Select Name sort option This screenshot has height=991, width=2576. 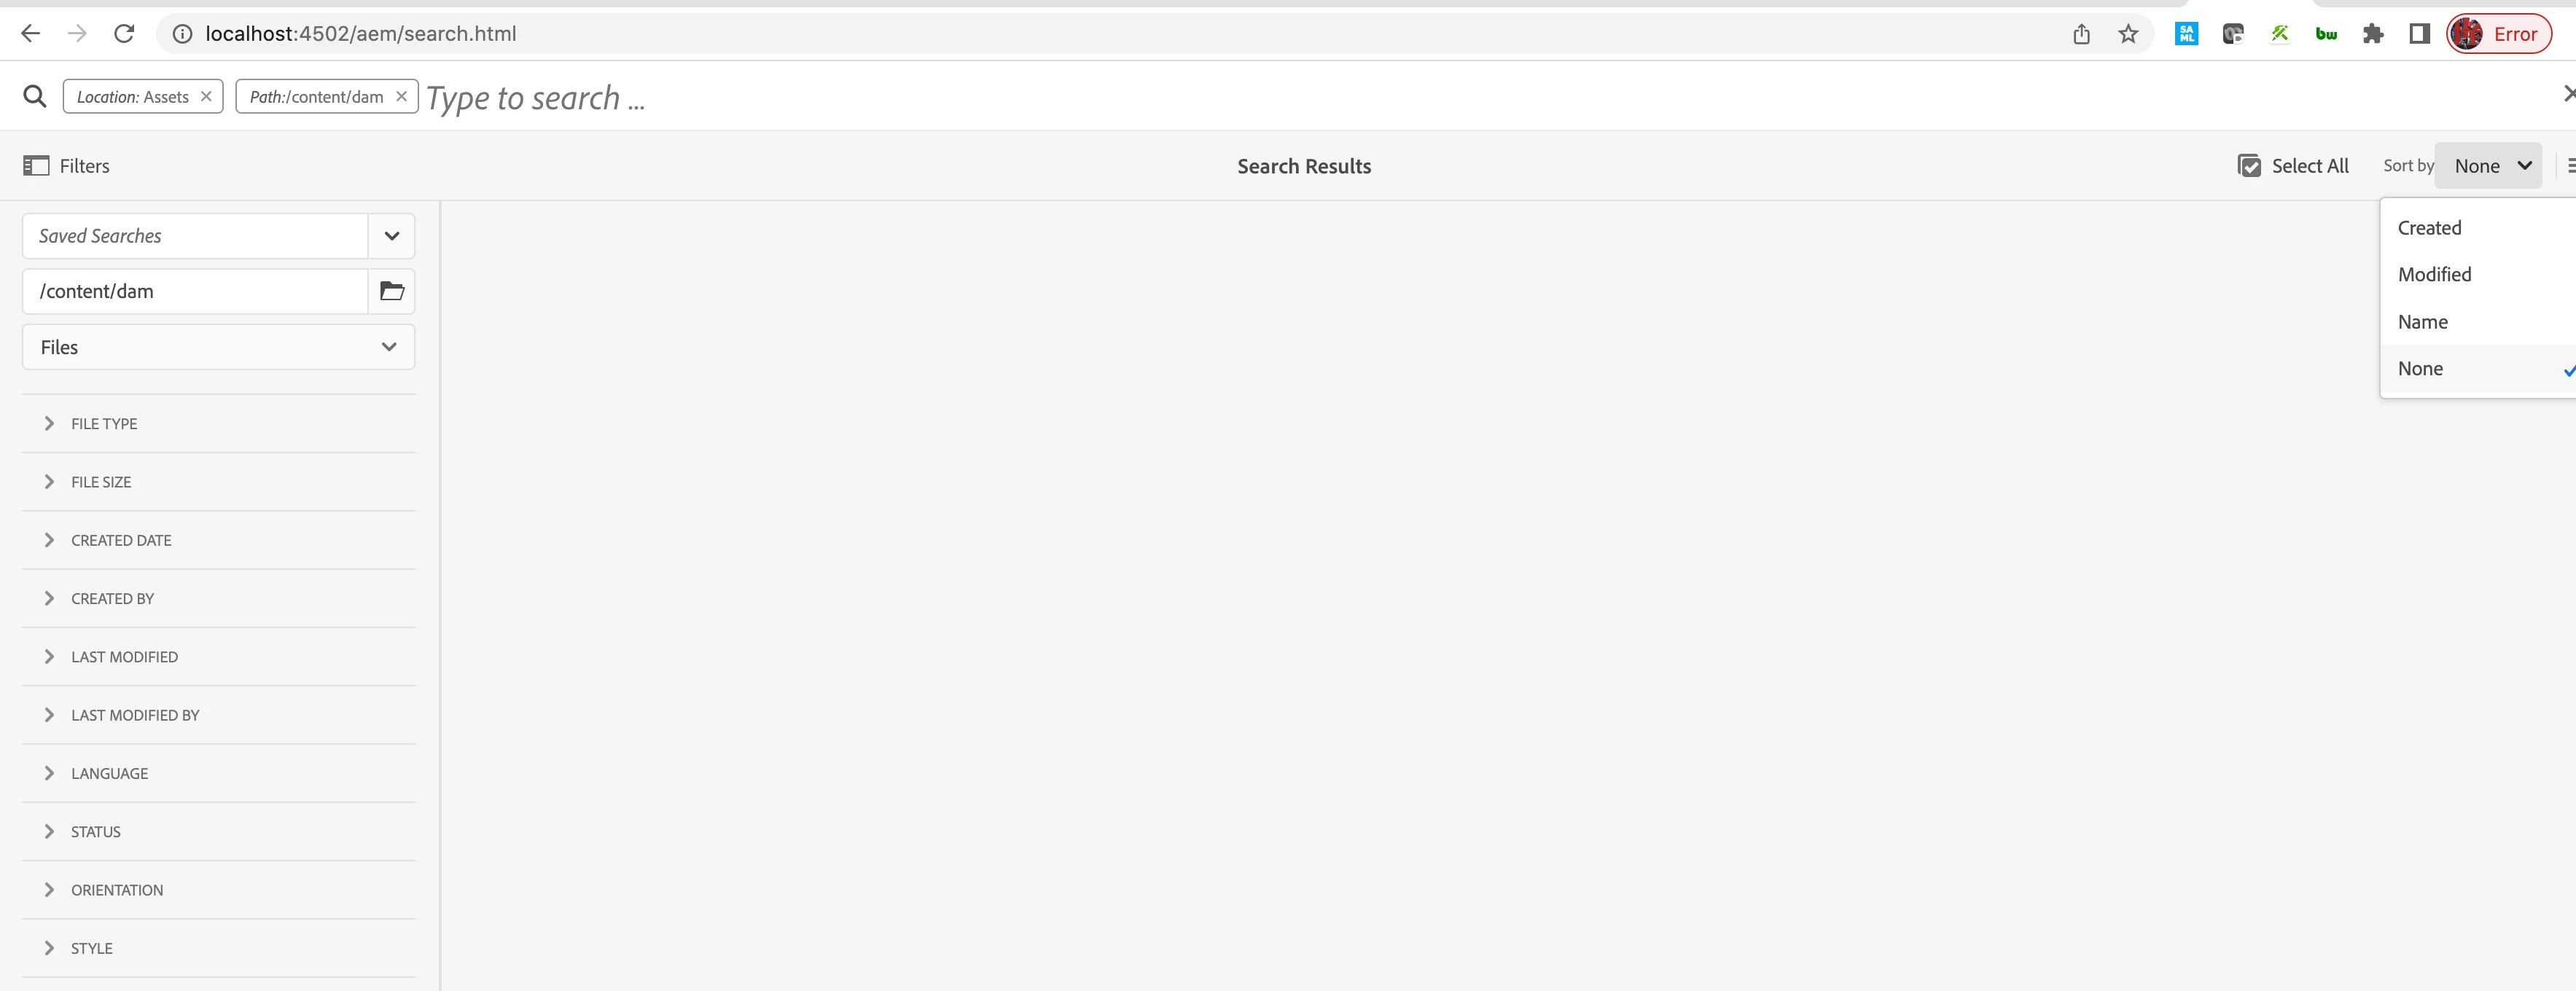pos(2423,322)
